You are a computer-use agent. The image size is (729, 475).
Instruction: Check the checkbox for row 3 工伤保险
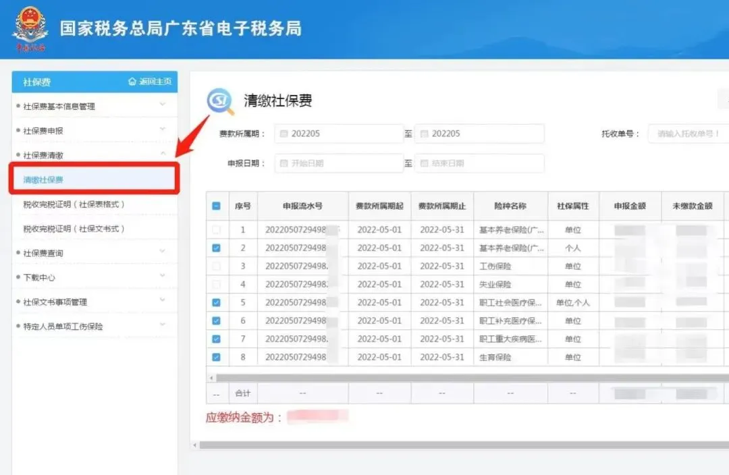pos(216,267)
